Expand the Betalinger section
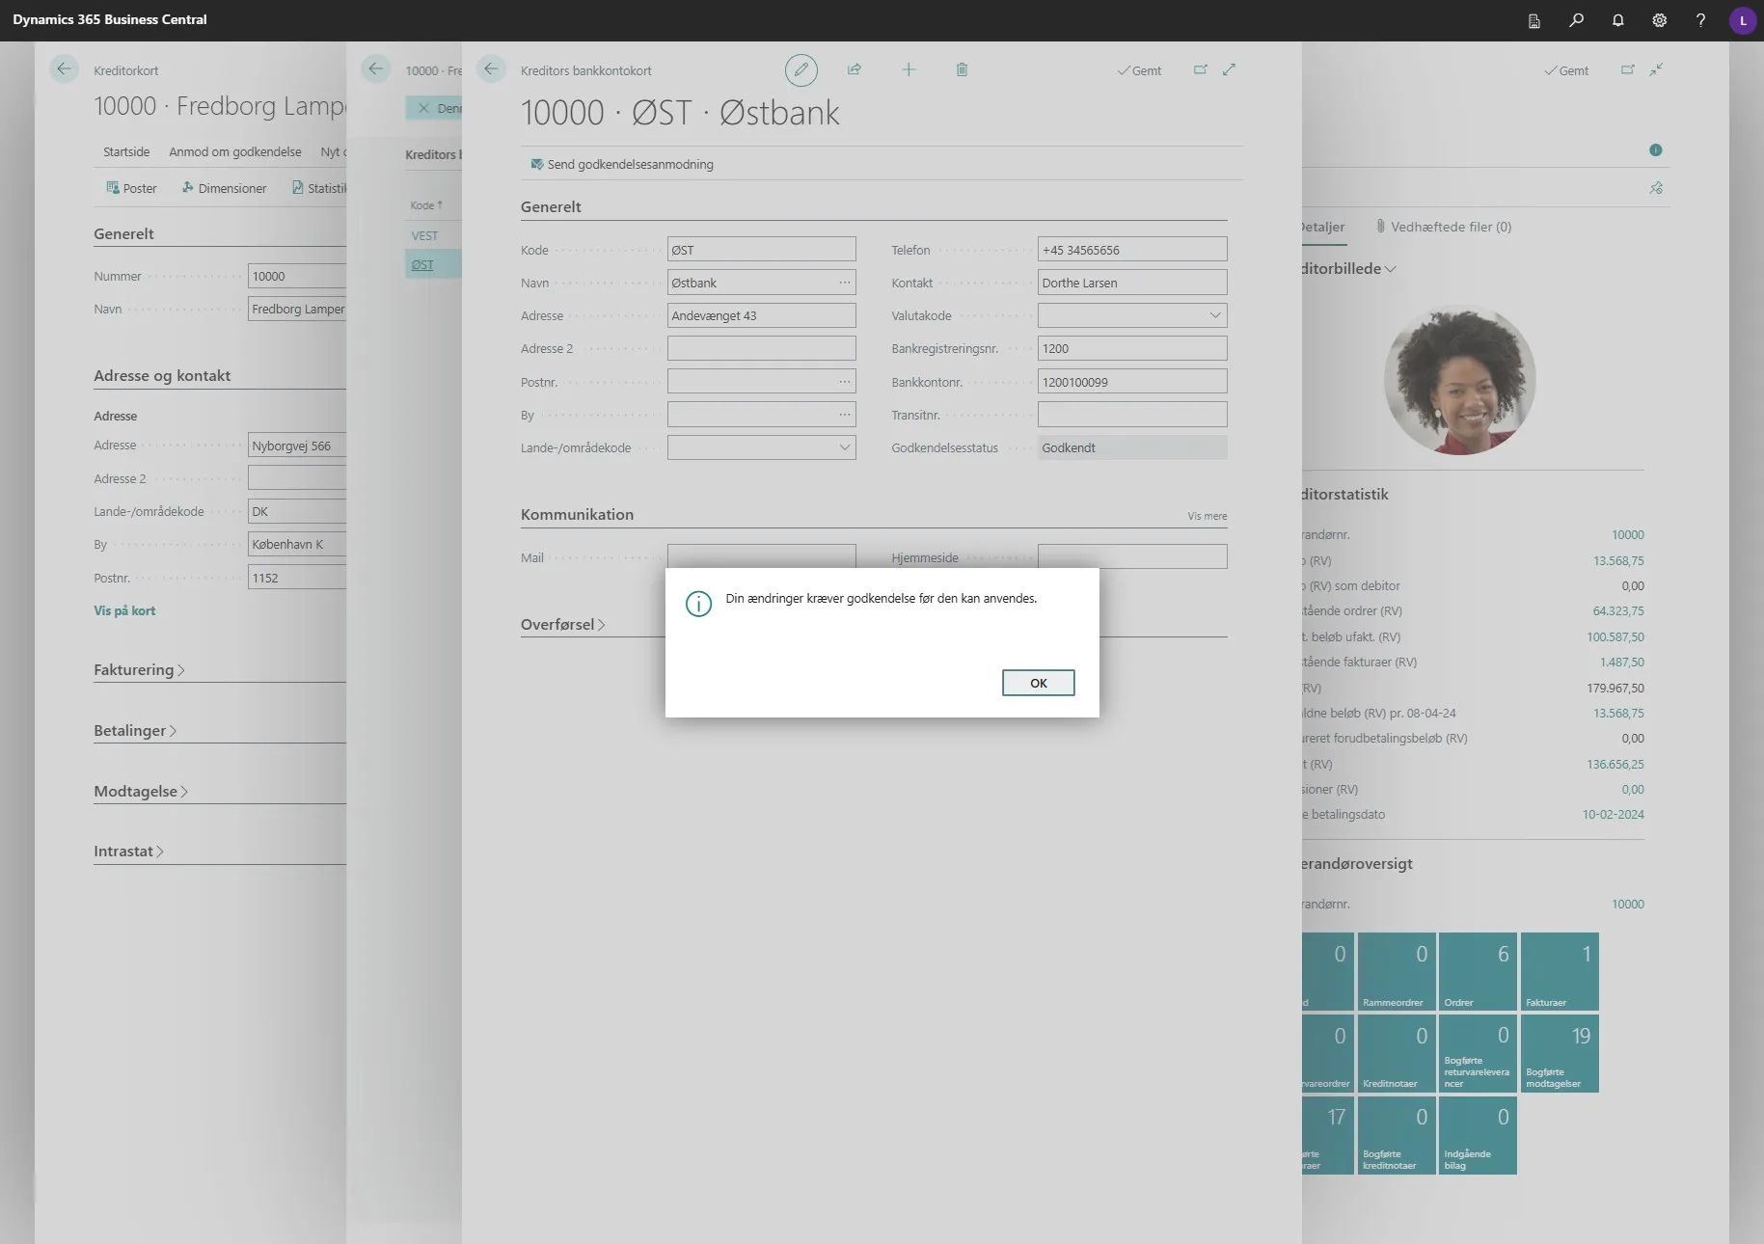Image resolution: width=1764 pixels, height=1244 pixels. [x=135, y=730]
